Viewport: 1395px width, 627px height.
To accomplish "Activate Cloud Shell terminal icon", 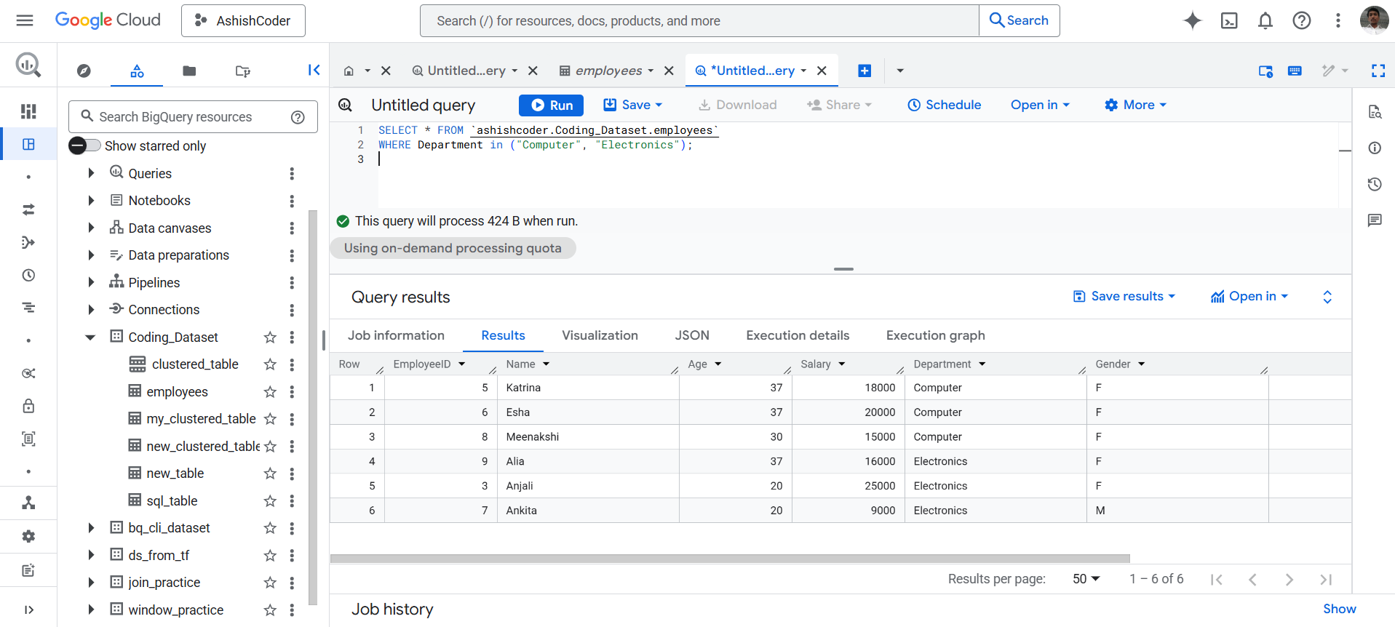I will pos(1229,20).
